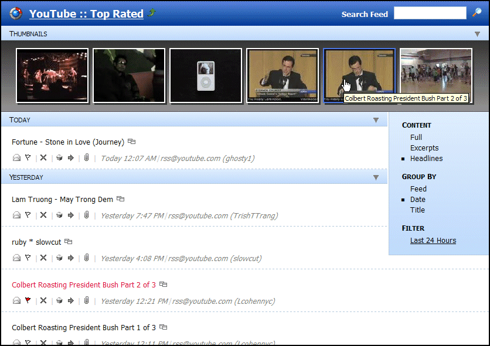Group items by Date
Viewport: 490px width, 346px height.
(417, 200)
